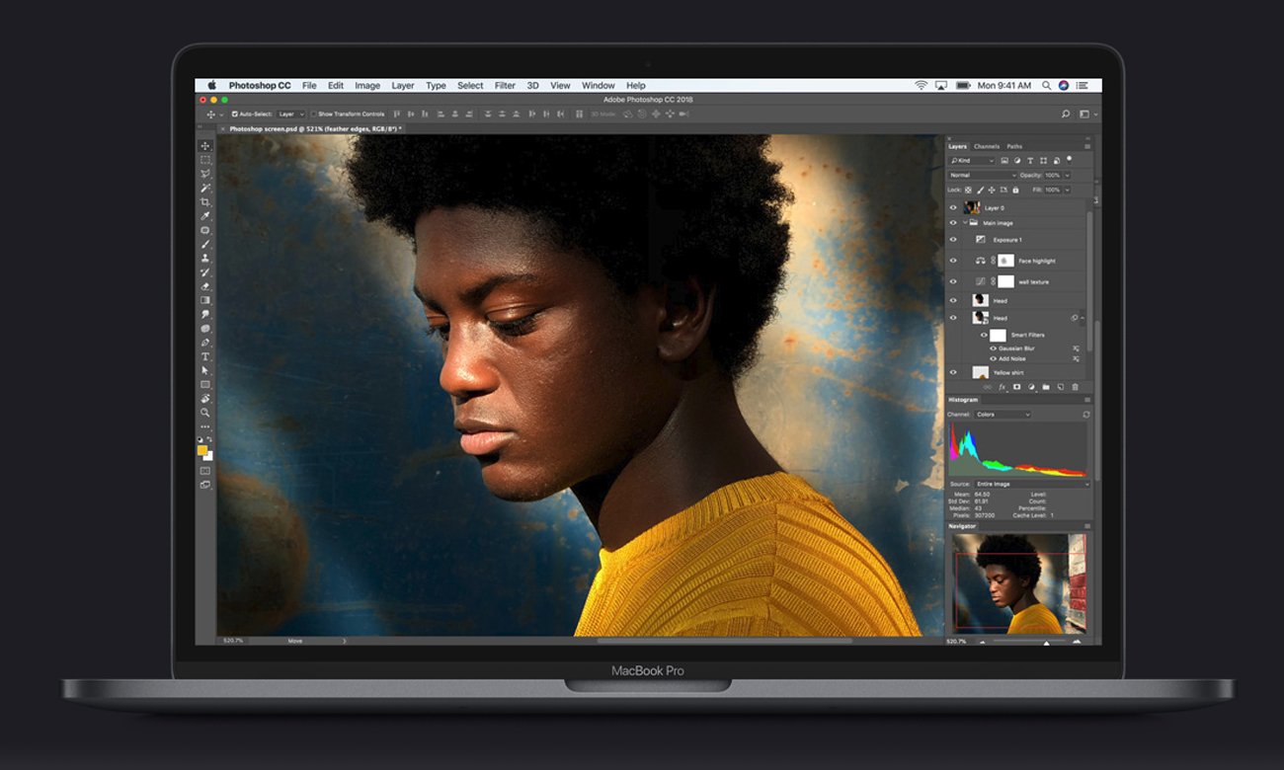The image size is (1284, 770).
Task: Toggle visibility of Exposure 1 layer
Action: point(953,239)
